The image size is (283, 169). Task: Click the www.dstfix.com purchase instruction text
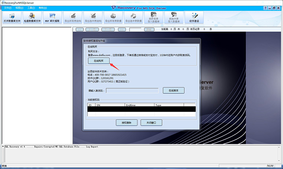[x=139, y=55]
